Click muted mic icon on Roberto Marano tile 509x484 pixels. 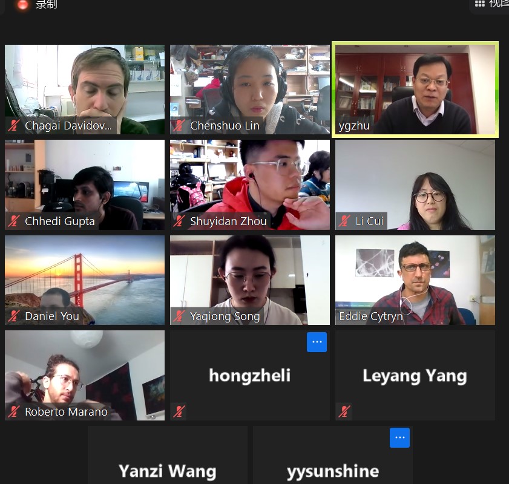(x=13, y=411)
